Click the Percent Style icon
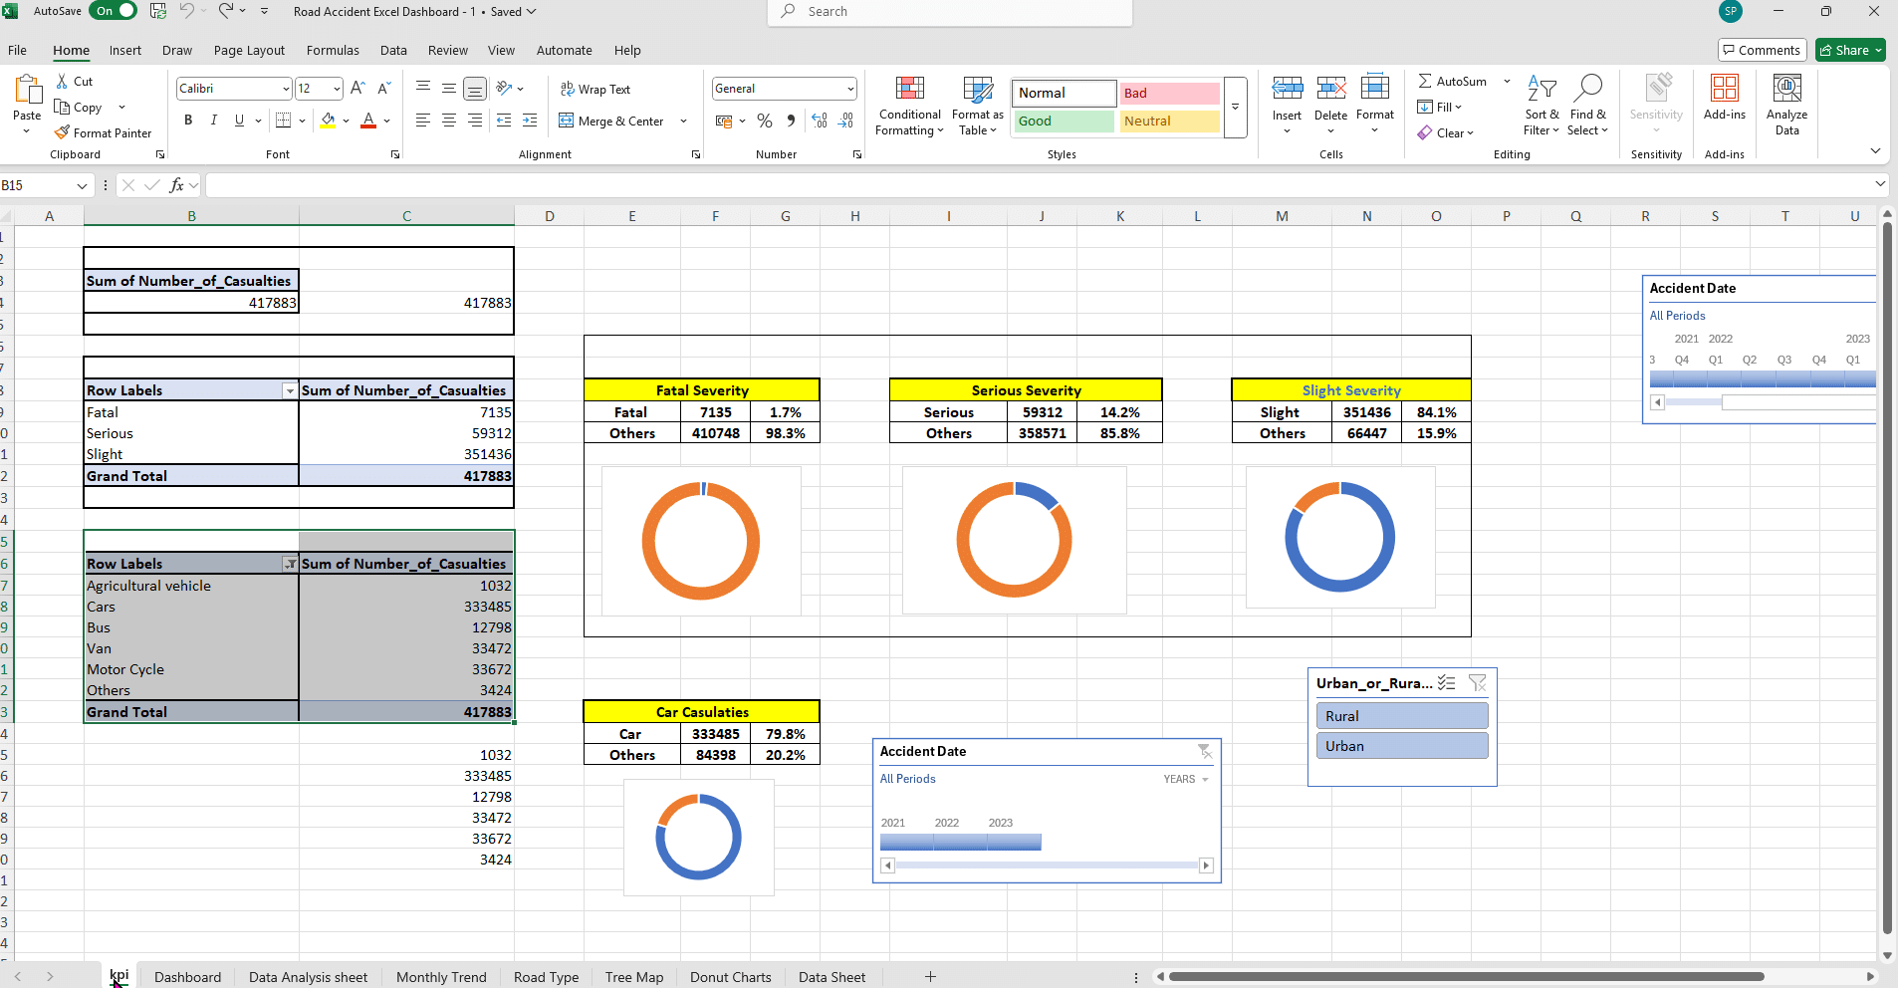Image resolution: width=1898 pixels, height=988 pixels. coord(765,121)
